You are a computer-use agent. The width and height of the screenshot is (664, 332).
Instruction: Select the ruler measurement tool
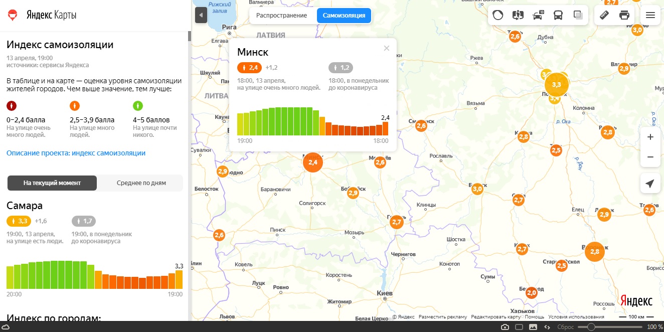pos(604,15)
